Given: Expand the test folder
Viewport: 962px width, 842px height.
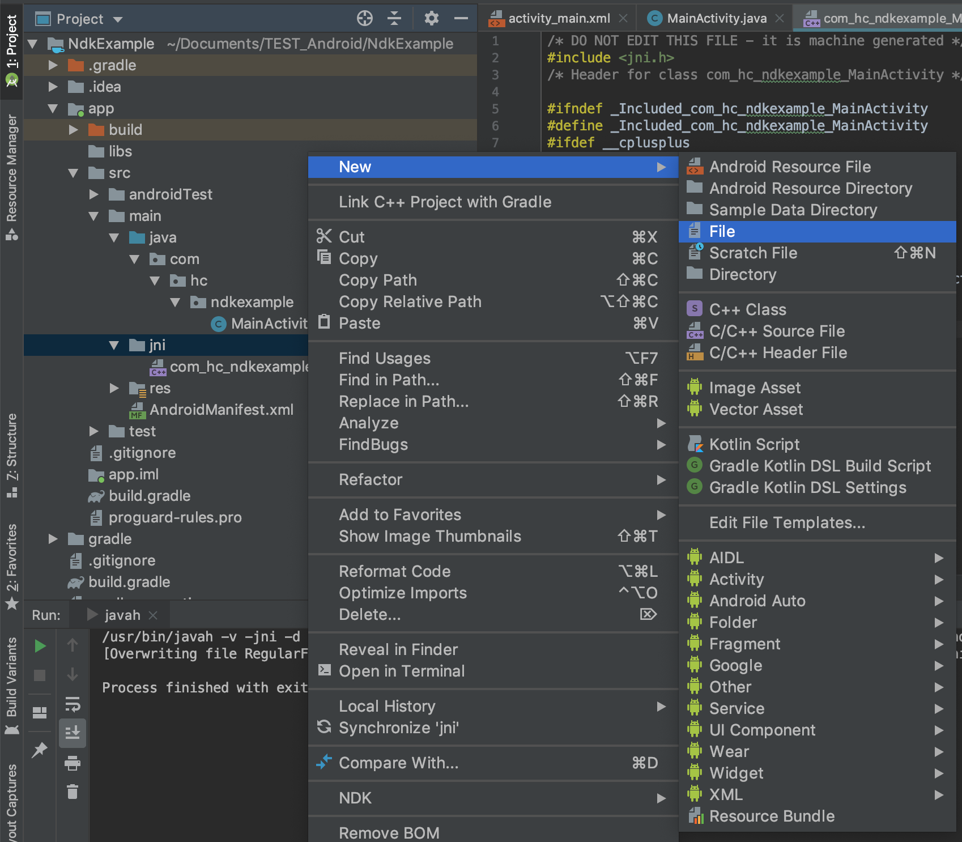Looking at the screenshot, I should [x=94, y=431].
